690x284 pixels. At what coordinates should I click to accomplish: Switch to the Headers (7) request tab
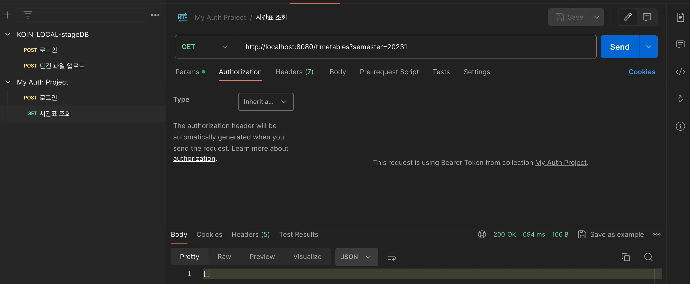pos(294,72)
